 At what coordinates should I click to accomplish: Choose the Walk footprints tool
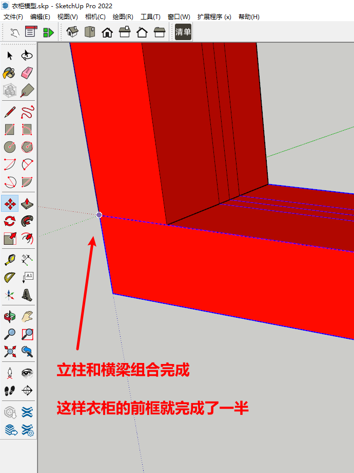[x=10, y=391]
